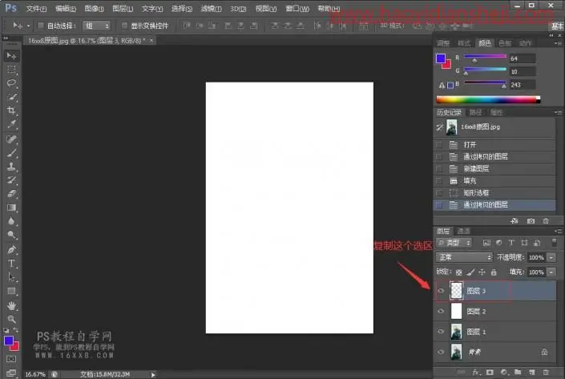The width and height of the screenshot is (565, 379).
Task: Select the Crop tool
Action: [11, 111]
